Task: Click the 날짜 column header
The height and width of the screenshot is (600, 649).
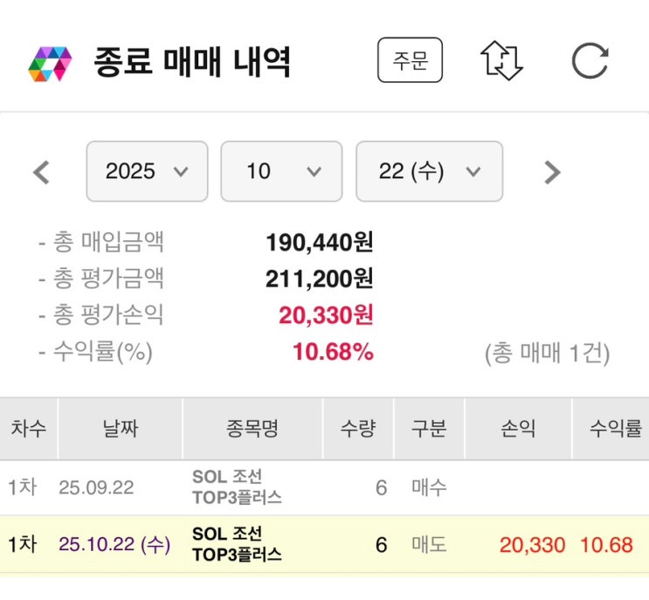Action: [x=120, y=429]
